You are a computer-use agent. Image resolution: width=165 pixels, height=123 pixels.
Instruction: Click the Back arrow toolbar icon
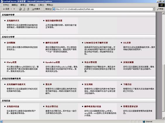(x=4, y=9)
